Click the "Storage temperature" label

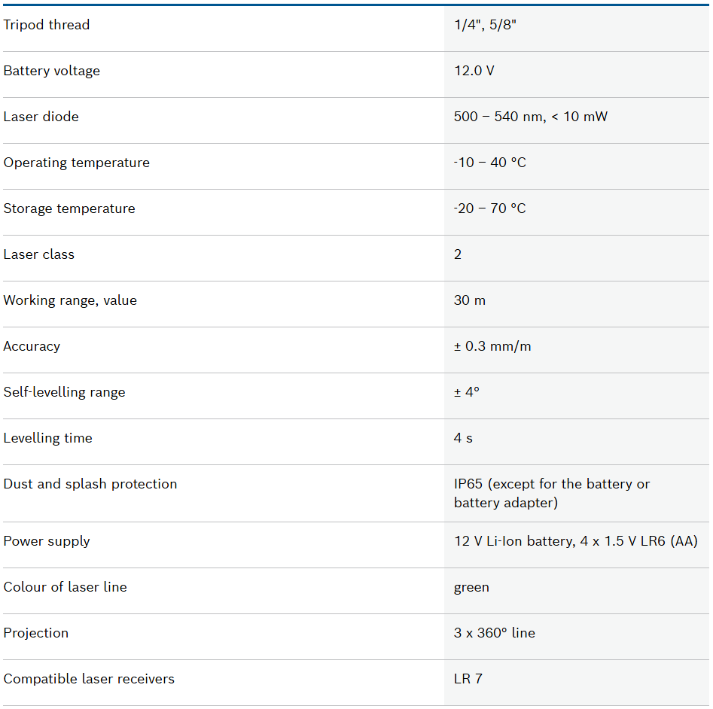pos(69,208)
